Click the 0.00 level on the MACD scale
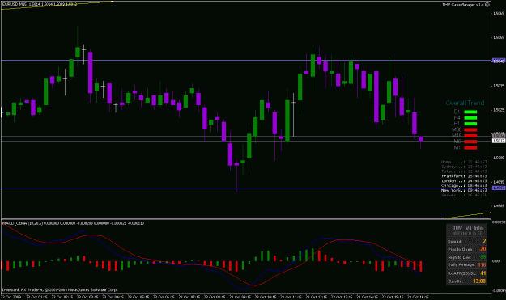This screenshot has height=300, width=506. click(x=496, y=261)
